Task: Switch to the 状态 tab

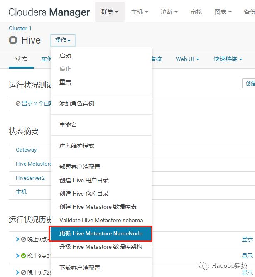Action: tap(21, 59)
